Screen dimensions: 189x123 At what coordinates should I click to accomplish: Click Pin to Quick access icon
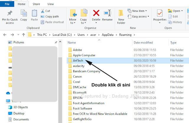[x=10, y=13]
